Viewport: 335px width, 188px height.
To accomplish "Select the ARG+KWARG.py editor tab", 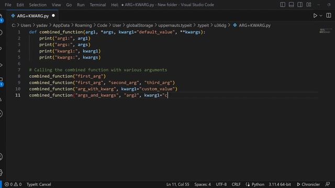I will click(x=32, y=16).
